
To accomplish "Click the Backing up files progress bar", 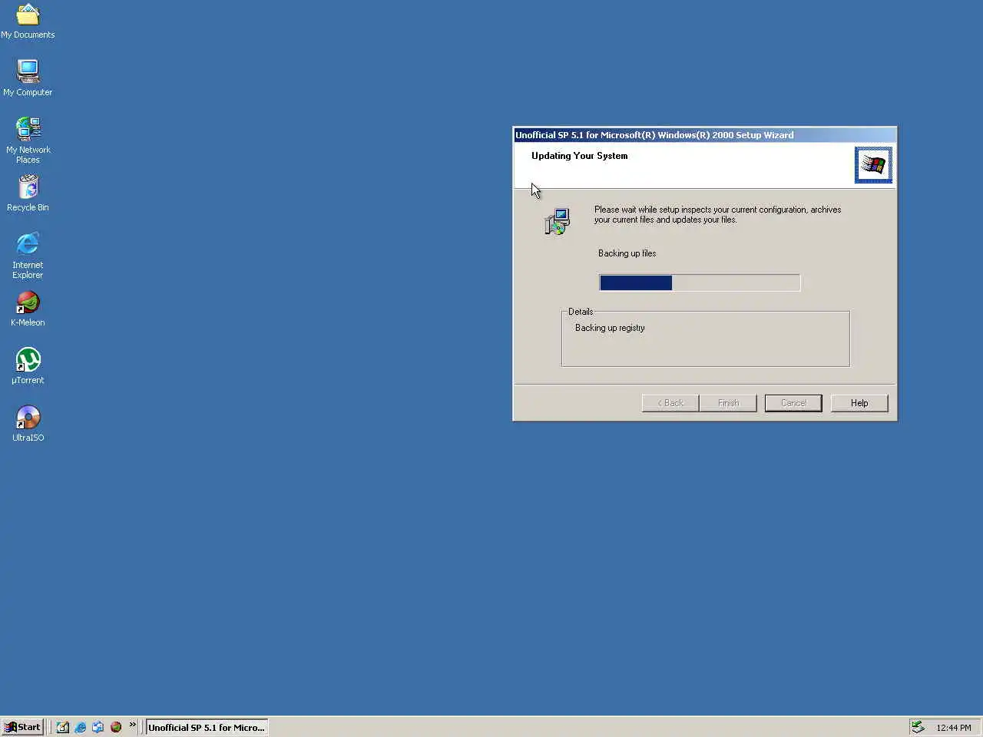I will coord(700,283).
